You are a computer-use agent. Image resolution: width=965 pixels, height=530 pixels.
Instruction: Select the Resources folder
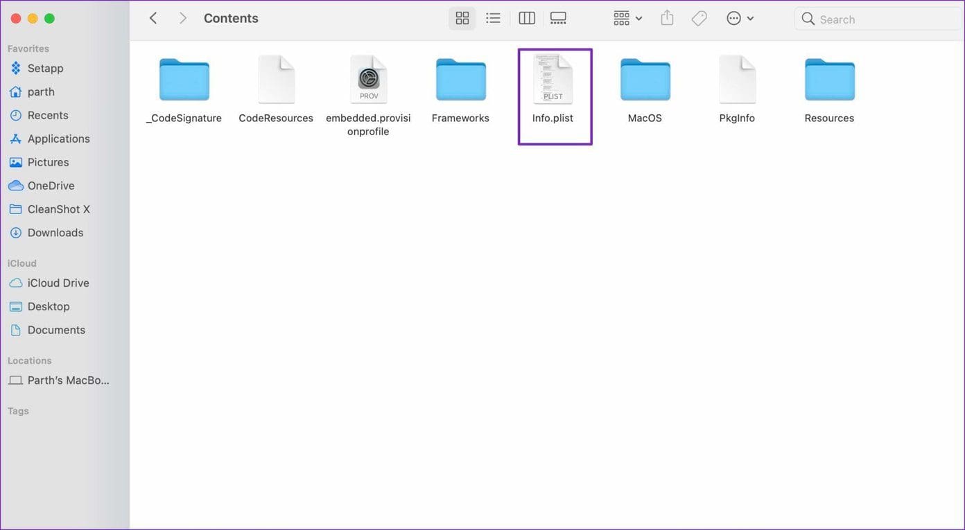coord(829,91)
